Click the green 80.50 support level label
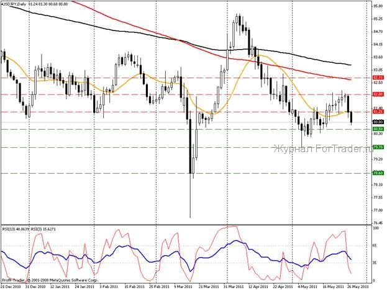This screenshot has width=387, height=290. [x=378, y=129]
